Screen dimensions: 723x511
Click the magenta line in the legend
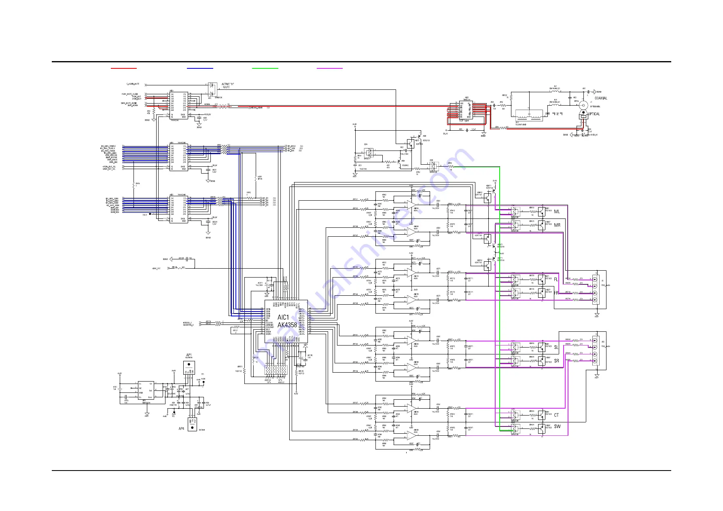[x=330, y=68]
